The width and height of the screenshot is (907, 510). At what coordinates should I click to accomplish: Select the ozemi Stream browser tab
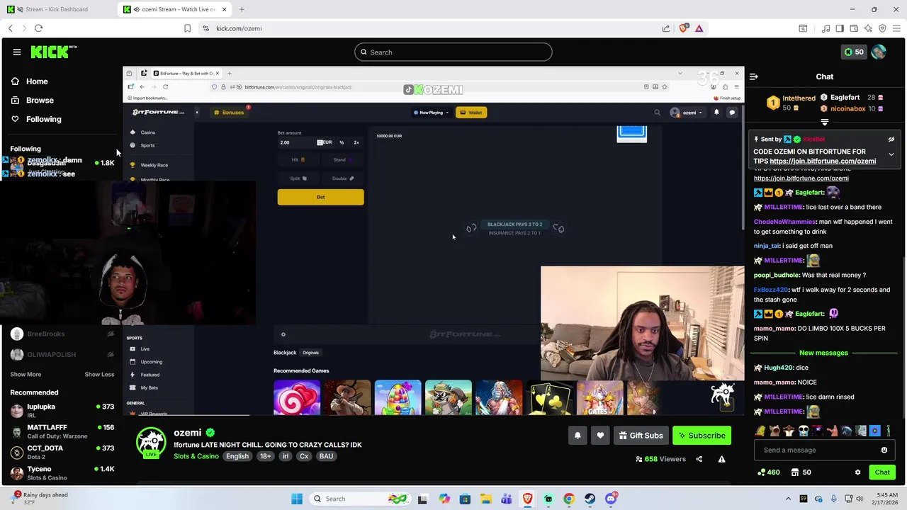(x=176, y=9)
